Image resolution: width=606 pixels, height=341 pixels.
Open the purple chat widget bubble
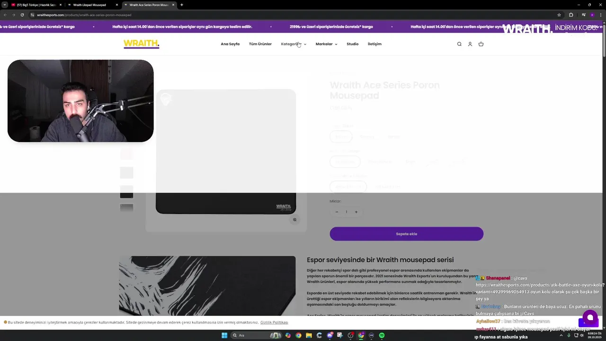click(590, 317)
